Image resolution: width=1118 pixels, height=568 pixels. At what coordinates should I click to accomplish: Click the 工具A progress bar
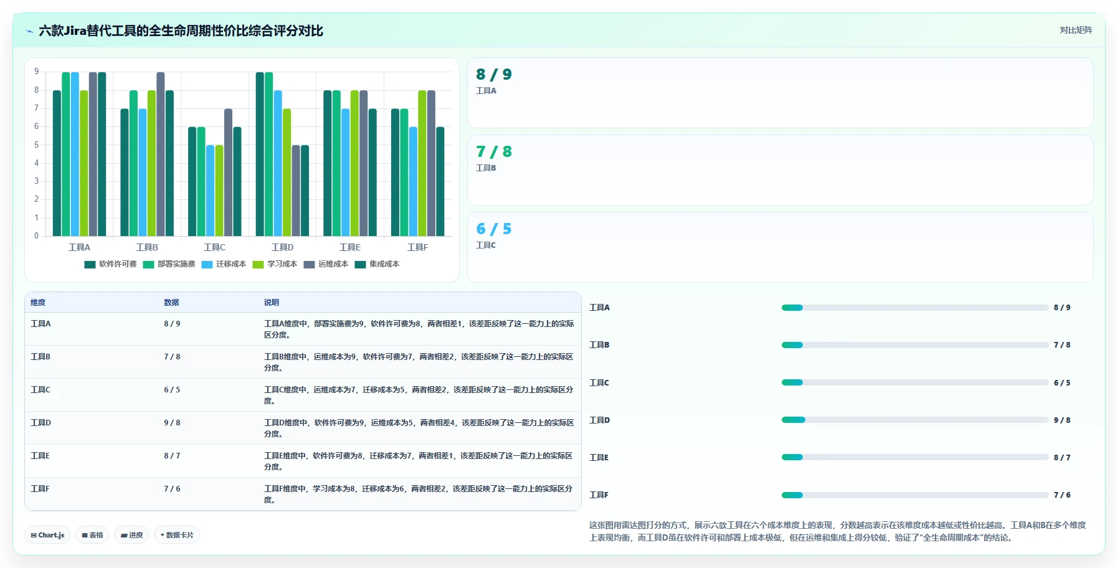914,308
